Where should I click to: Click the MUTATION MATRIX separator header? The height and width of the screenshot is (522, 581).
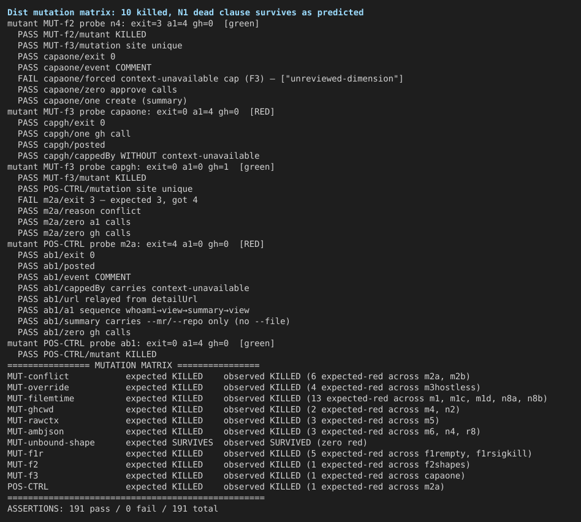point(134,365)
